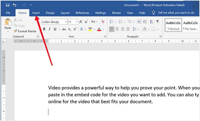Click the Bullets list icon
The height and width of the screenshot is (121, 200).
112,22
